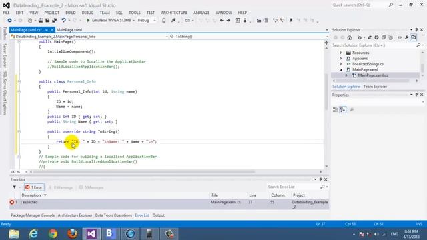Expand the LocalizedStrings.cs node

[340, 64]
